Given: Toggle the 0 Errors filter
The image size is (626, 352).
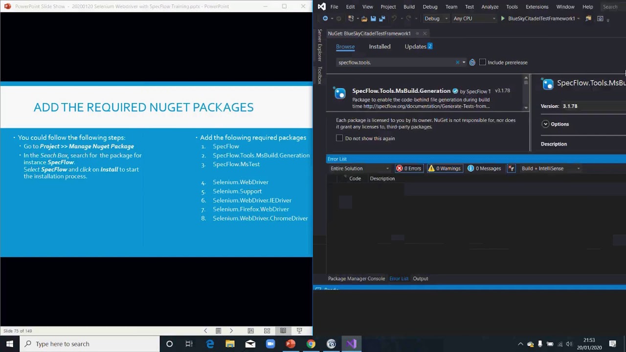Looking at the screenshot, I should 409,168.
